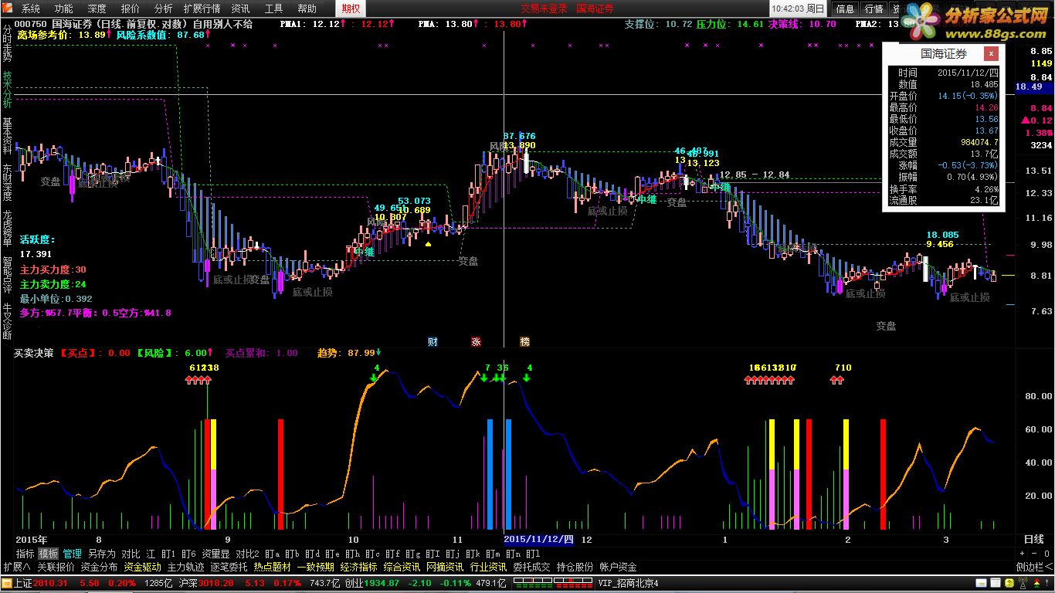Click the 指标 tab in the bottom bar
1055x593 pixels.
tap(25, 554)
